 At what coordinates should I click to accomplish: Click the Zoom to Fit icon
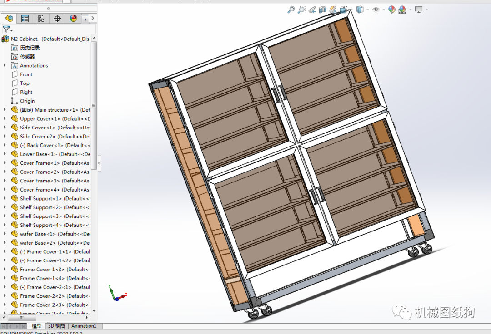[x=291, y=10]
